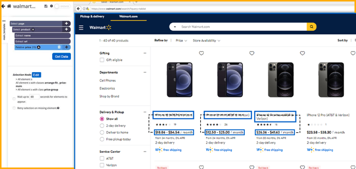Screen dimensions: 356x169
Task: Favorite the iPhone 12 Pro Max heart
Action: (302, 53)
